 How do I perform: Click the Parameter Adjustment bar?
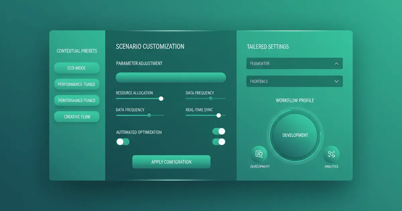(171, 77)
